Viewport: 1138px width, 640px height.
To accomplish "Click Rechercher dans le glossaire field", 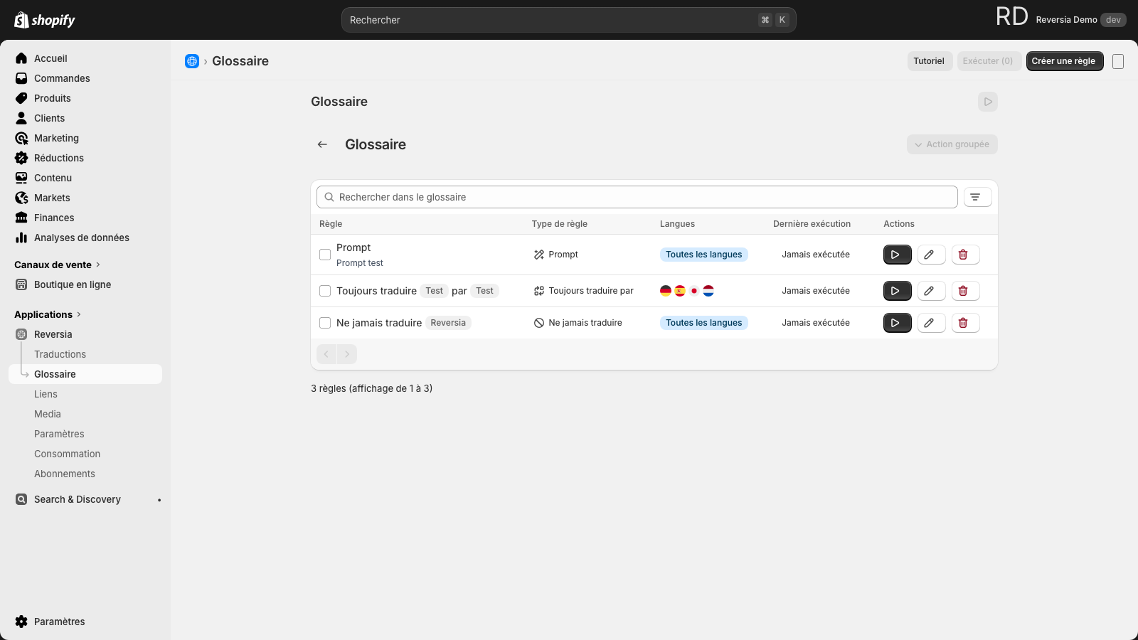I will click(637, 197).
